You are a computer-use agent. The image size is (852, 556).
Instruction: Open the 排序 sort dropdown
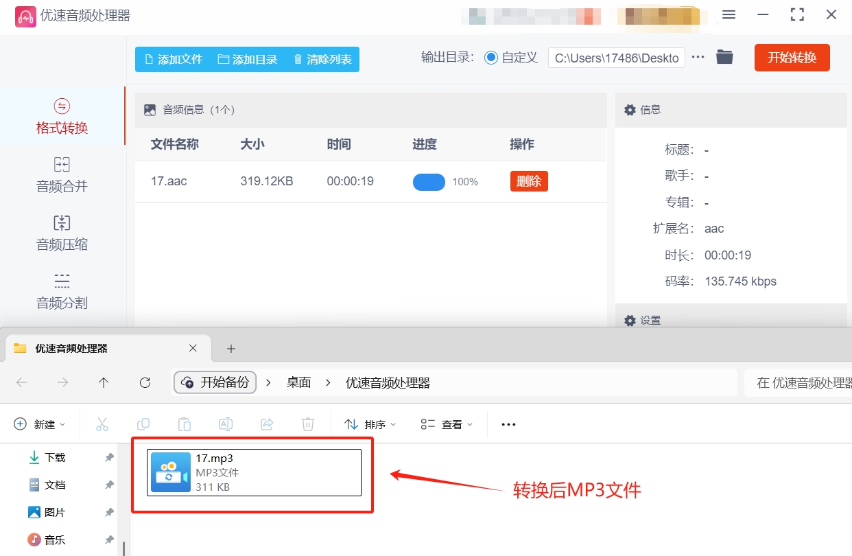(x=370, y=424)
